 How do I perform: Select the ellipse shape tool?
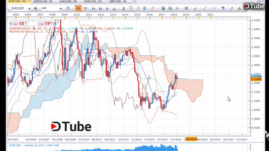[214, 8]
